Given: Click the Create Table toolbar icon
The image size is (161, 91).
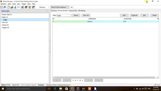Looking at the screenshot, I should (x=23, y=7).
